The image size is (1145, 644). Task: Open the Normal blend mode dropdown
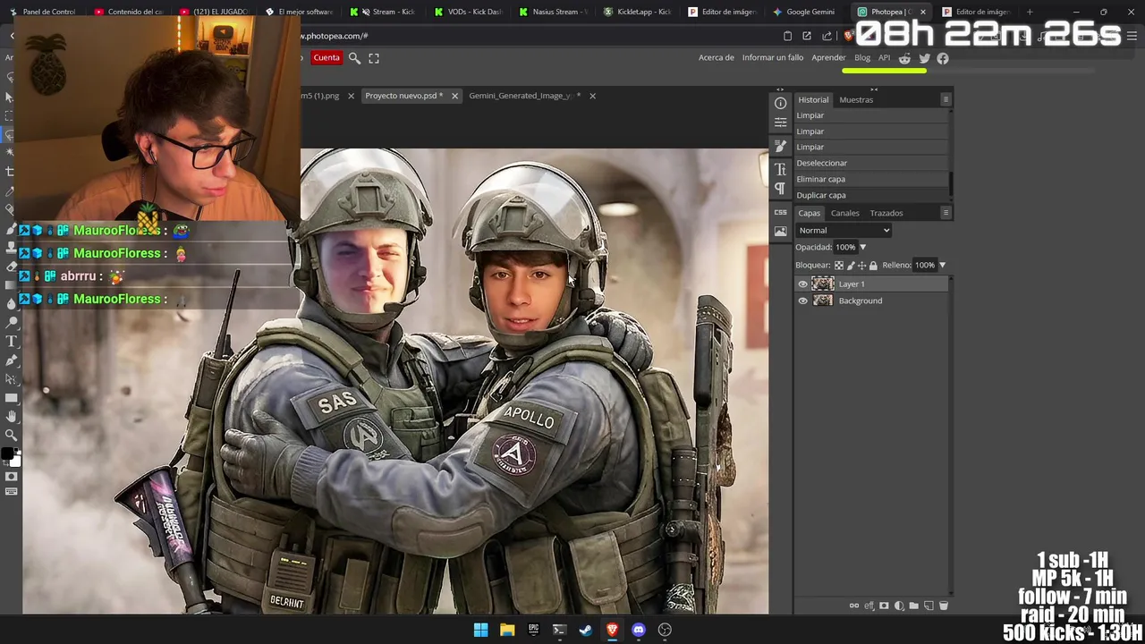[x=844, y=231]
